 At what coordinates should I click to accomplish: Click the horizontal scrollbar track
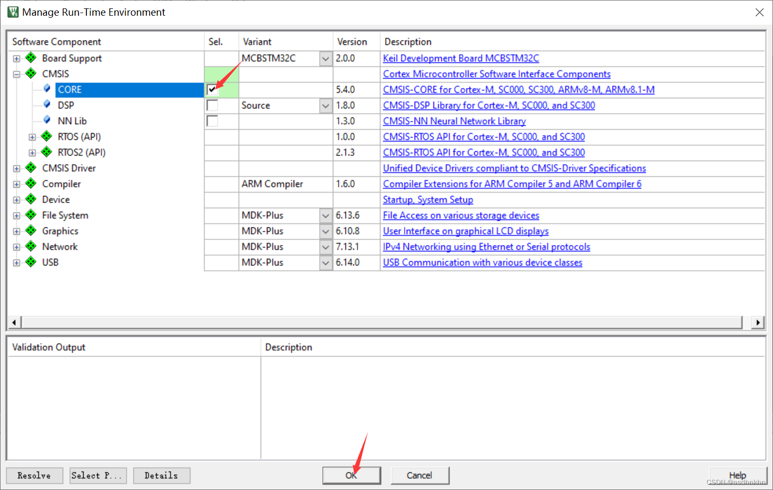(382, 322)
